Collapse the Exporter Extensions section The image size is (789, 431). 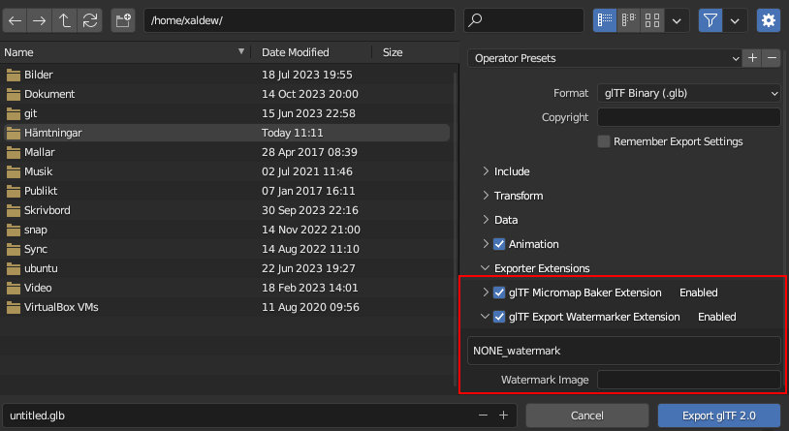coord(485,268)
